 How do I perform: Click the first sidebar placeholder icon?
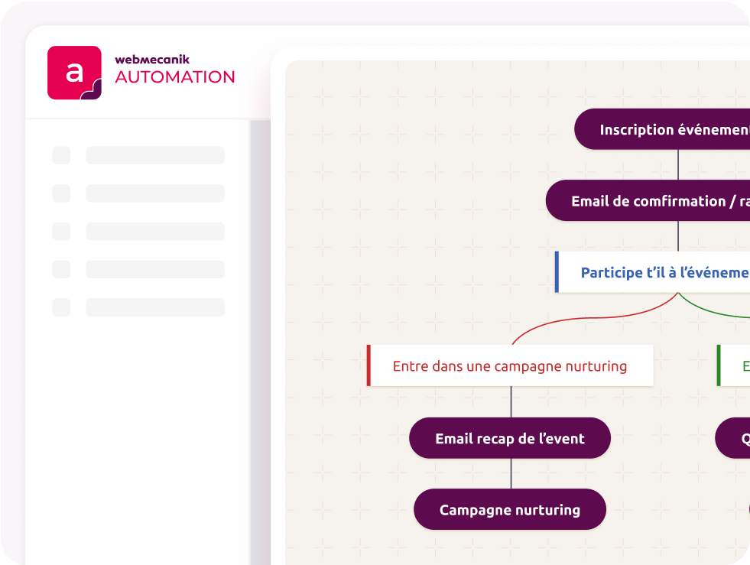[61, 155]
